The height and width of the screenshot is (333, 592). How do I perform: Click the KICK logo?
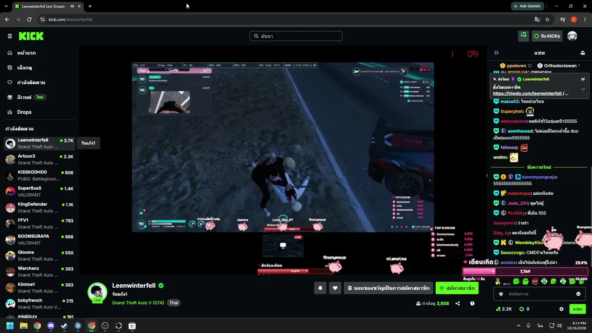[x=31, y=36]
